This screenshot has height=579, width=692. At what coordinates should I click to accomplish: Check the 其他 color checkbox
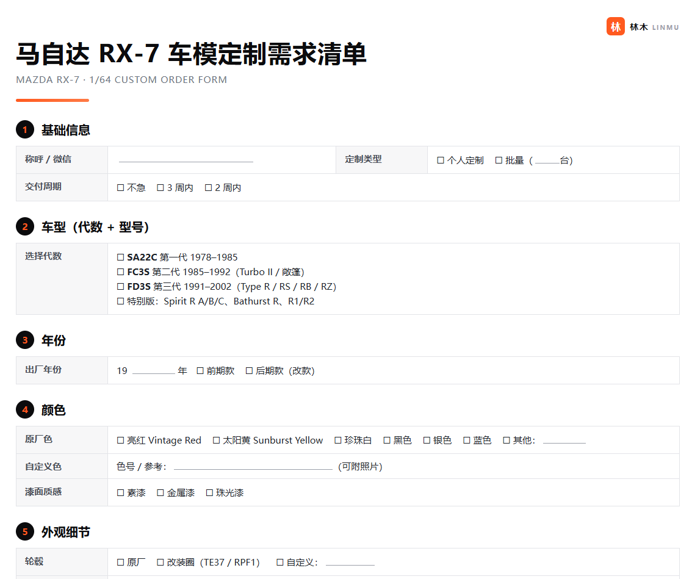click(506, 440)
